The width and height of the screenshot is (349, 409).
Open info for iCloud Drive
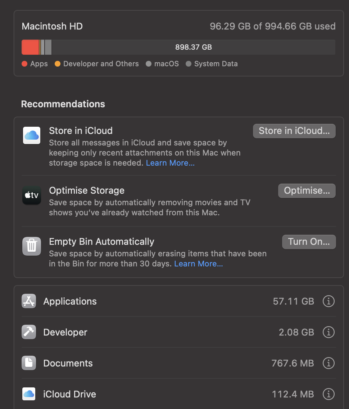tap(328, 394)
